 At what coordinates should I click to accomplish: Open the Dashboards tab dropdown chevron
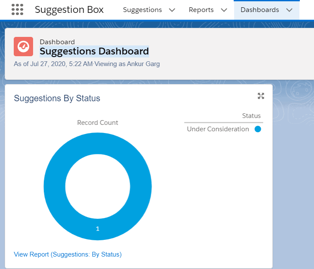tap(289, 10)
